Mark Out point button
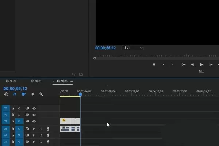This screenshot has height=146, width=219. pyautogui.click(x=172, y=65)
